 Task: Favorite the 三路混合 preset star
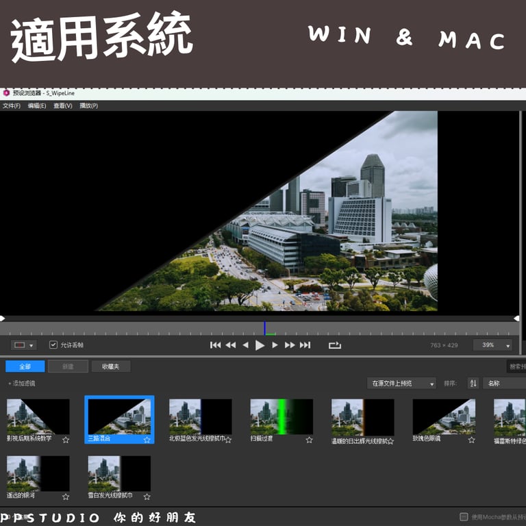point(147,440)
